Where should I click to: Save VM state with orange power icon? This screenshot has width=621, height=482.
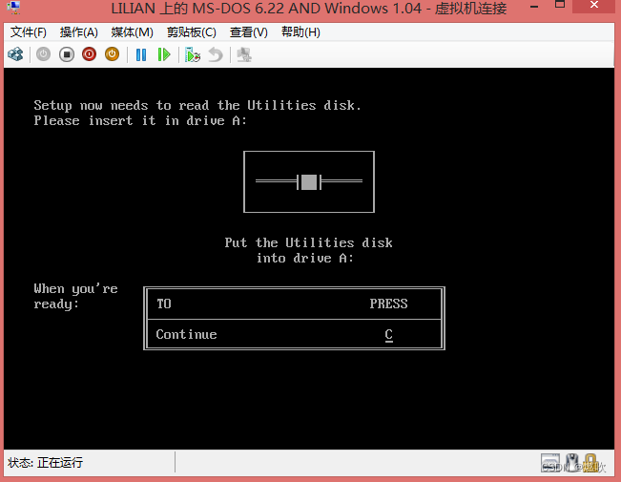click(x=112, y=54)
